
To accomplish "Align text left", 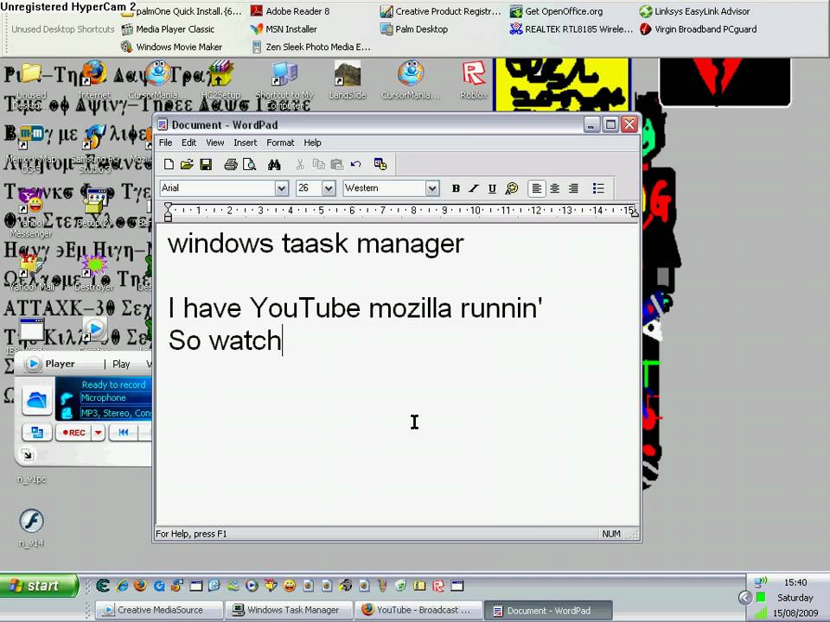I will (537, 188).
